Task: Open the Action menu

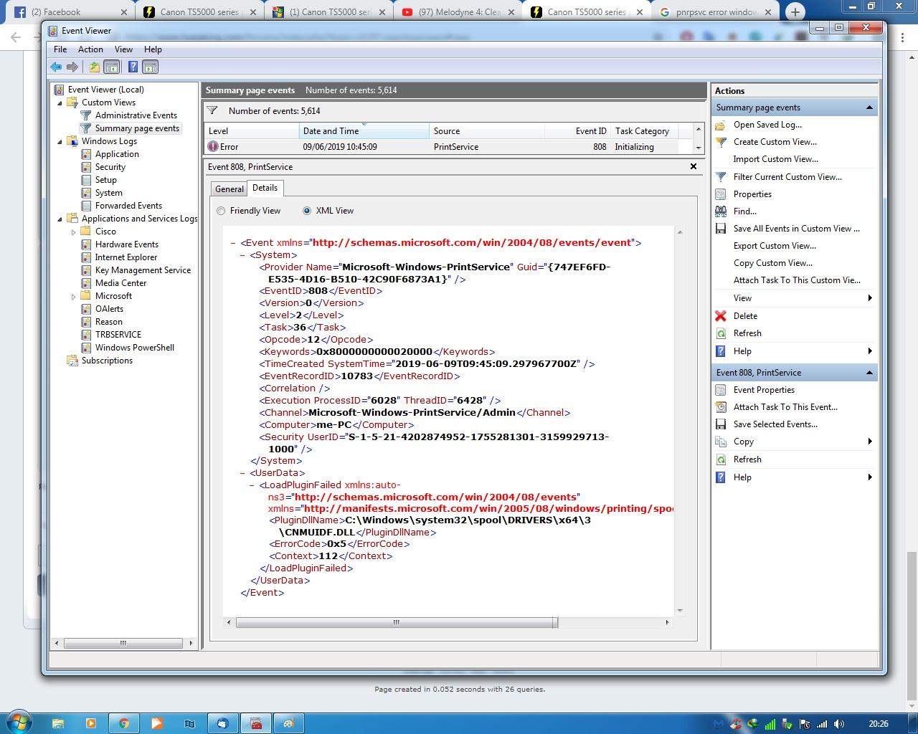Action: pos(90,49)
